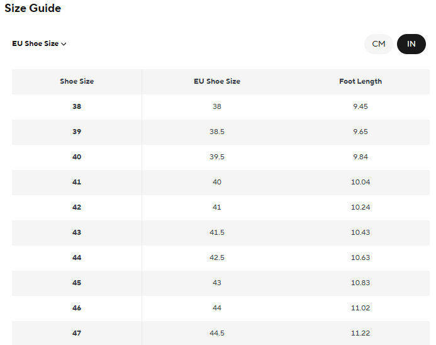Switch units to CM
Viewport: 436px width, 345px height.
tap(378, 44)
